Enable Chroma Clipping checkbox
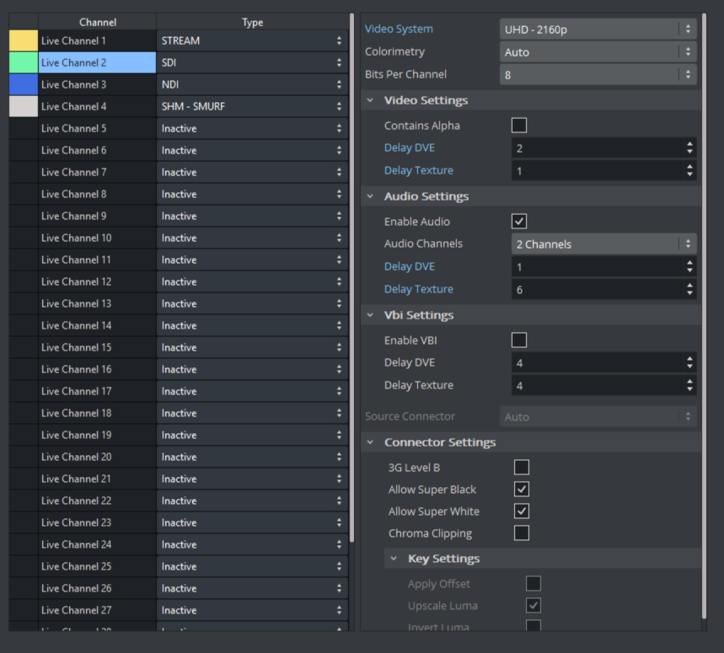 click(x=522, y=533)
